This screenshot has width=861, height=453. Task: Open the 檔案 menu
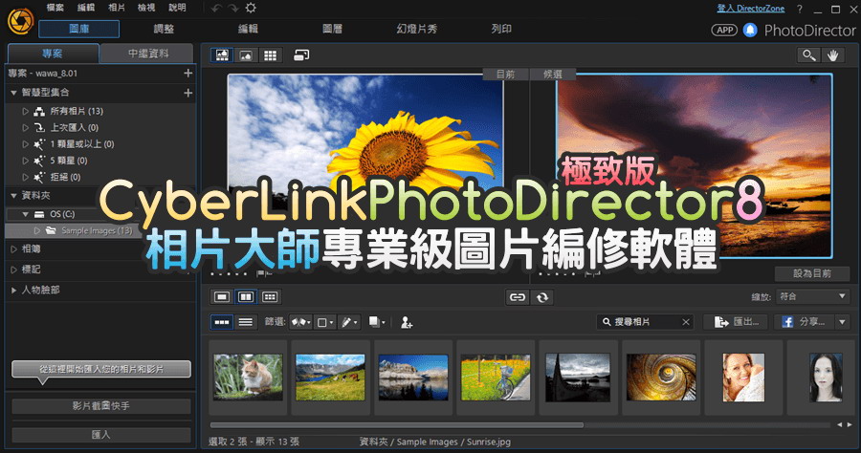tap(55, 8)
